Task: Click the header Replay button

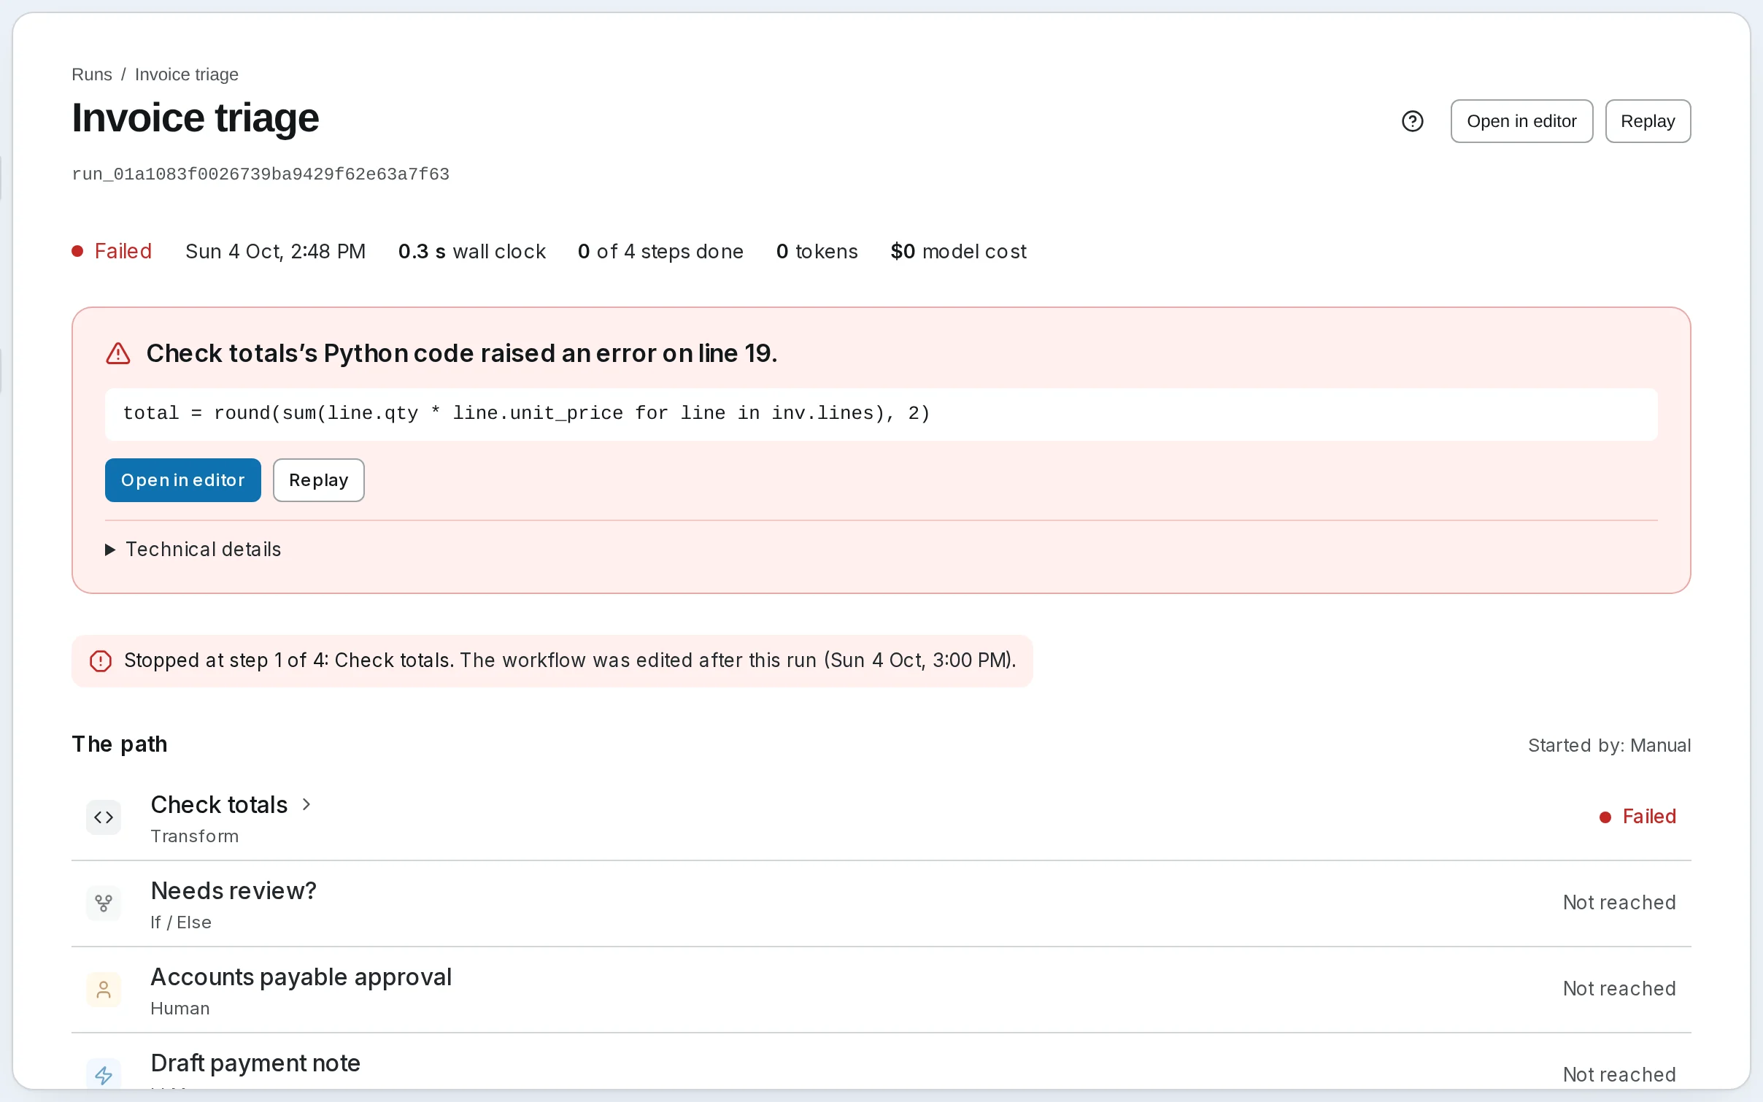Action: [x=1648, y=121]
